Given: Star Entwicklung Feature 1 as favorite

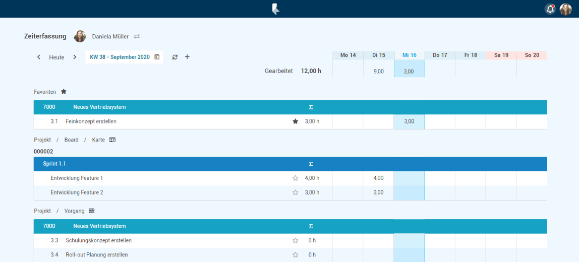Looking at the screenshot, I should tap(296, 178).
